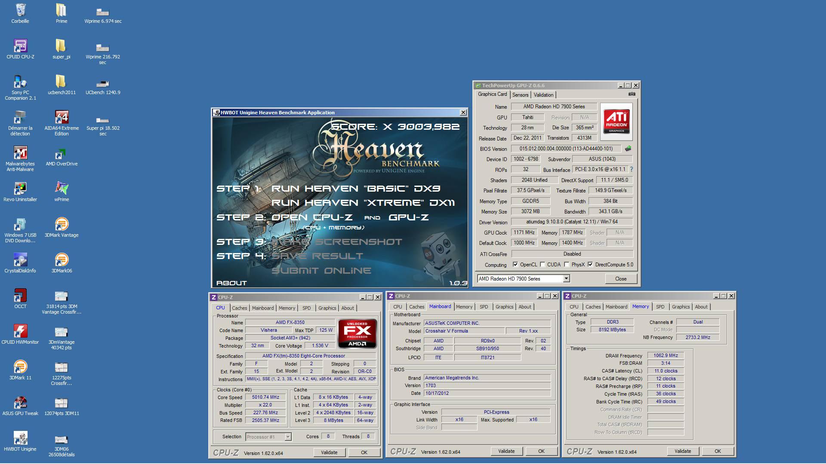The image size is (826, 464).
Task: Toggle the PhysX checkbox in GPU-Z
Action: 567,265
